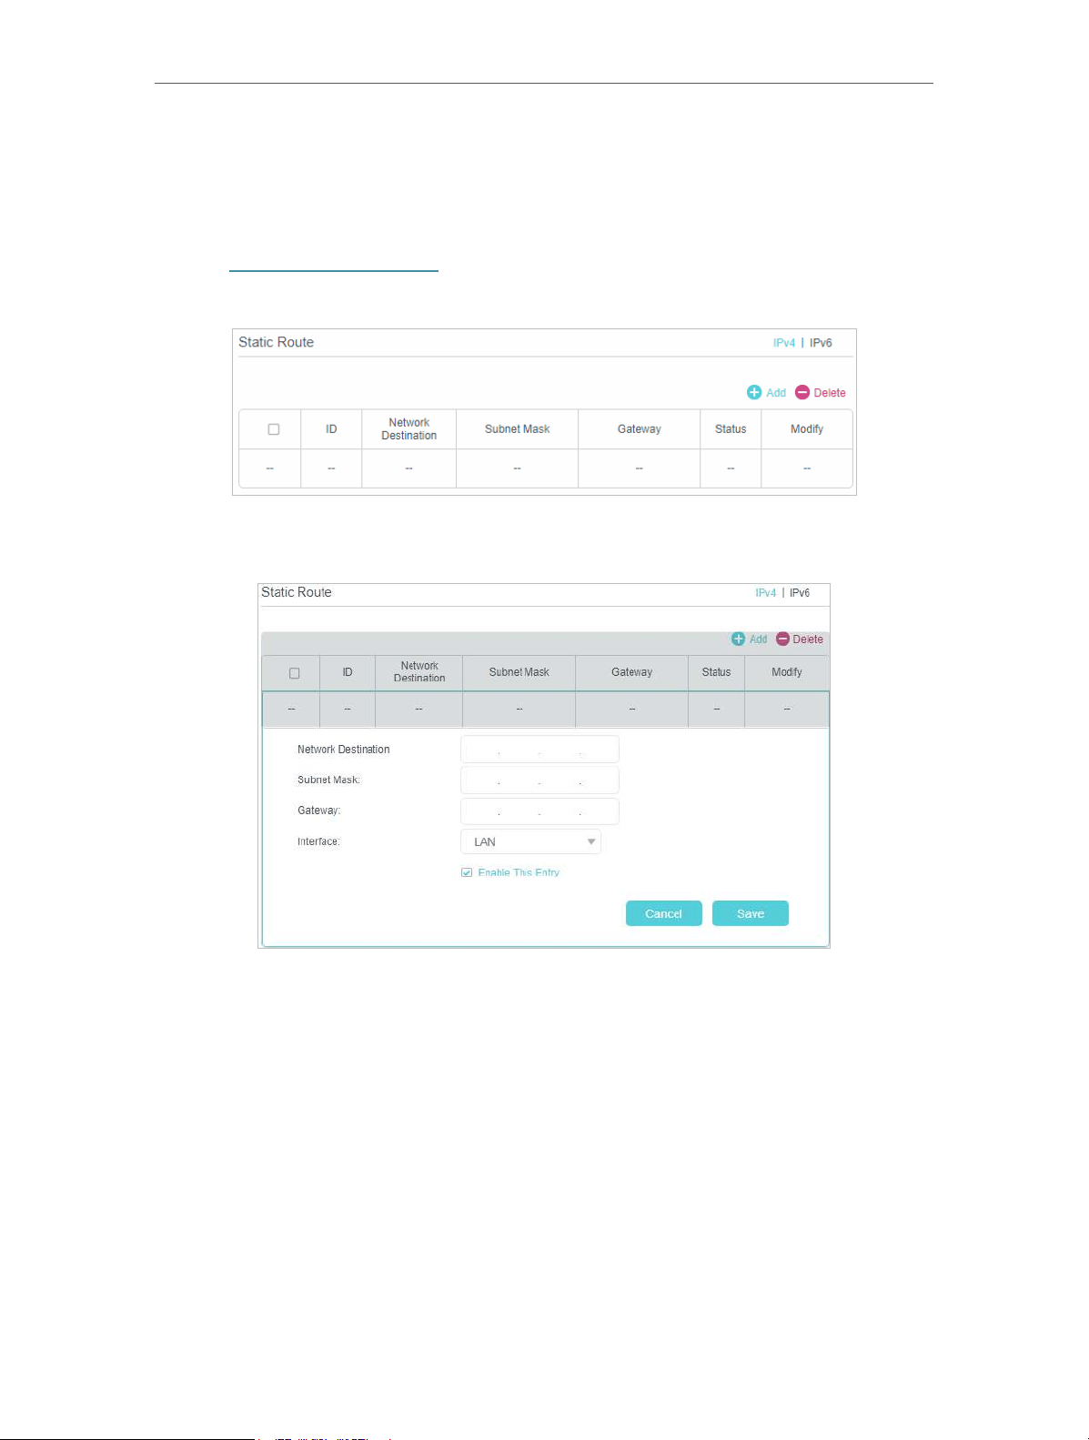Click the Network Destination input field
1089x1440 pixels.
click(539, 750)
